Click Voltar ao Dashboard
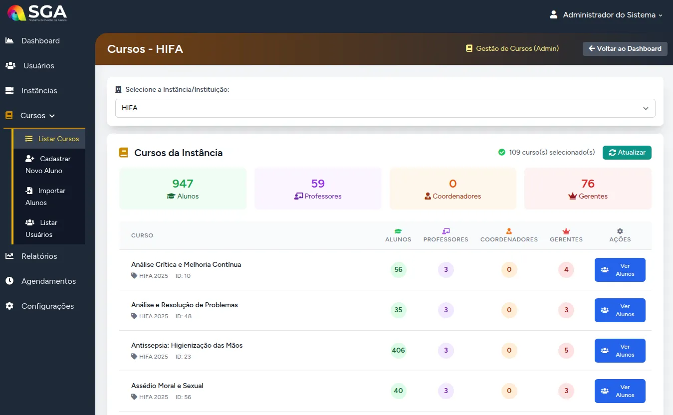 [x=625, y=48]
